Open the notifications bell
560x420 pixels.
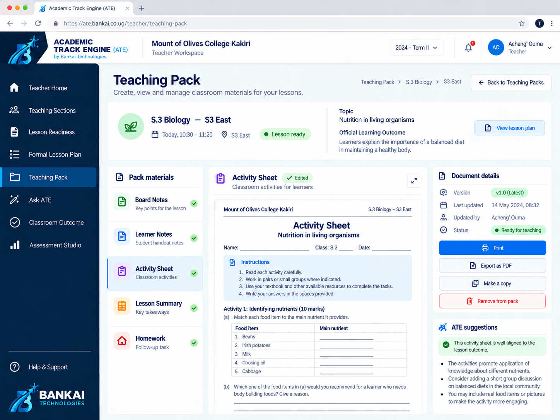[468, 48]
